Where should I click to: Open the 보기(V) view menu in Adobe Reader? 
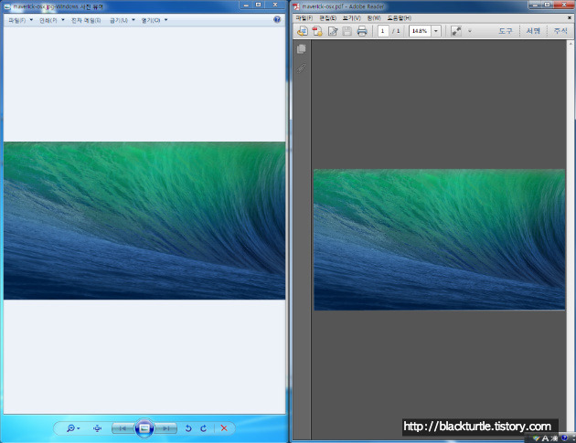[352, 18]
